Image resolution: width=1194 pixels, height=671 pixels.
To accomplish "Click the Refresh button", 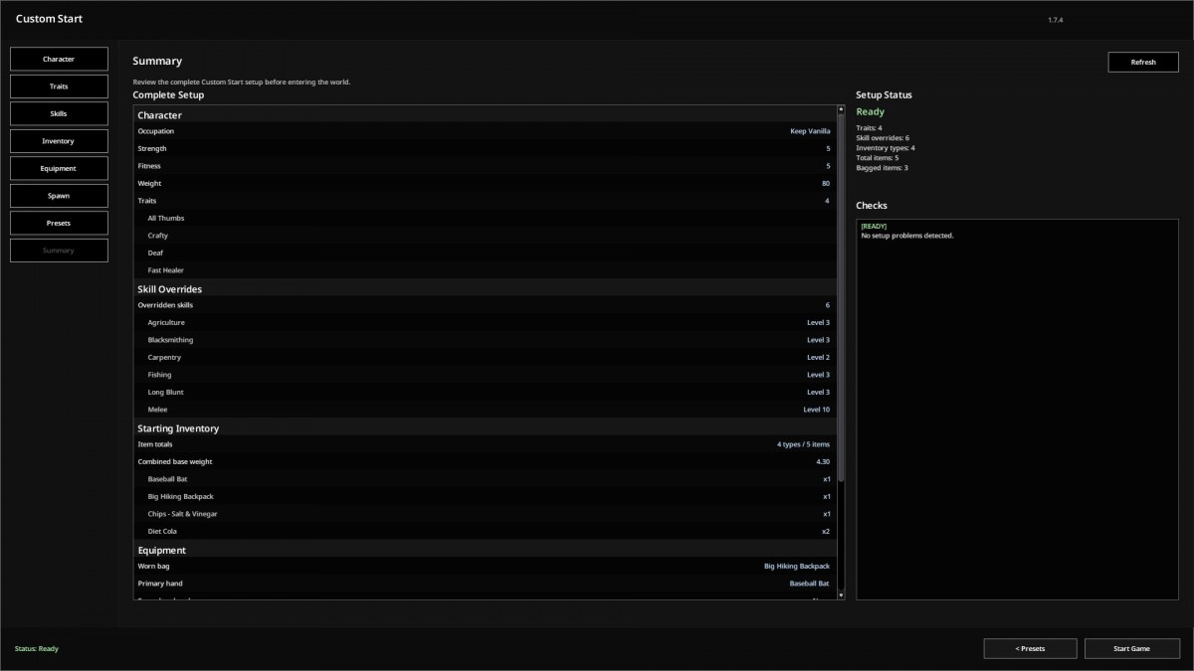I will coord(1143,62).
